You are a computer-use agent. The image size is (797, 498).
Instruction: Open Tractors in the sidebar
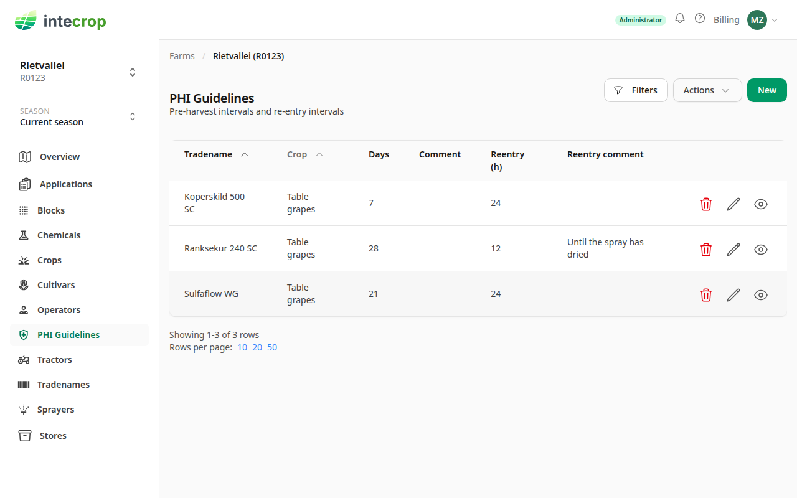[x=79, y=360]
